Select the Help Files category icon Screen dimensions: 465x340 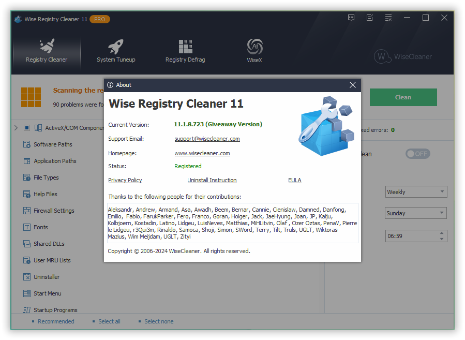(27, 195)
